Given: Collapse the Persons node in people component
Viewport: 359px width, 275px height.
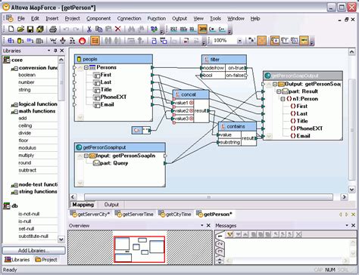Looking at the screenshot, I should pos(86,67).
